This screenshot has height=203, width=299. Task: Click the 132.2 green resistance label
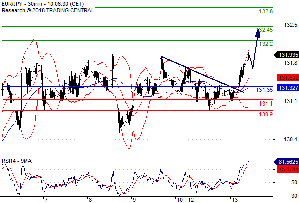pos(266,44)
